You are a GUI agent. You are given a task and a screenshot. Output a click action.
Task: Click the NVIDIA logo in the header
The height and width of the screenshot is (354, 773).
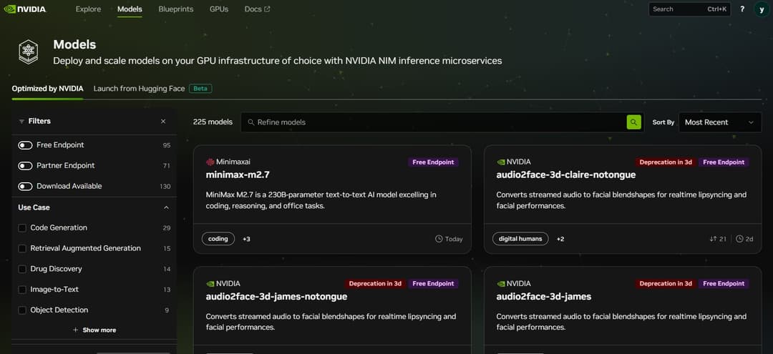pos(24,9)
